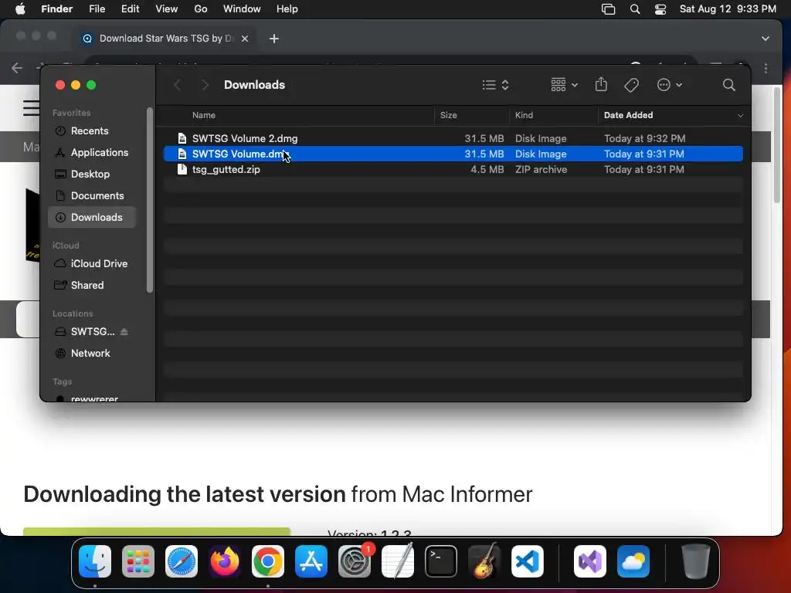Screen dimensions: 791x593
Task: Go back in the Finder window
Action: [177, 85]
